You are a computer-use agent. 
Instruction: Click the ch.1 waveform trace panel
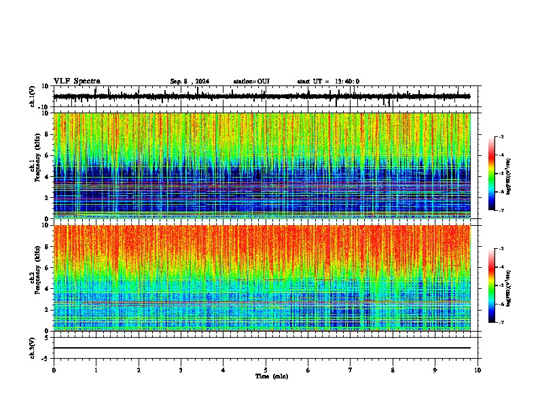[265, 96]
